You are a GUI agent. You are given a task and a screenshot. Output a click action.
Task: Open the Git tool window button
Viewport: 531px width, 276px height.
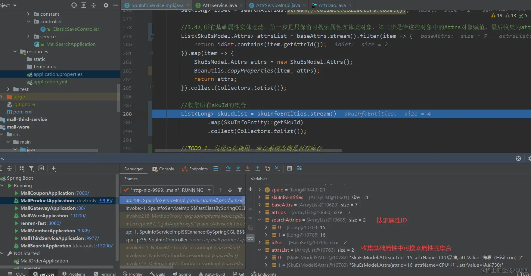click(239, 274)
